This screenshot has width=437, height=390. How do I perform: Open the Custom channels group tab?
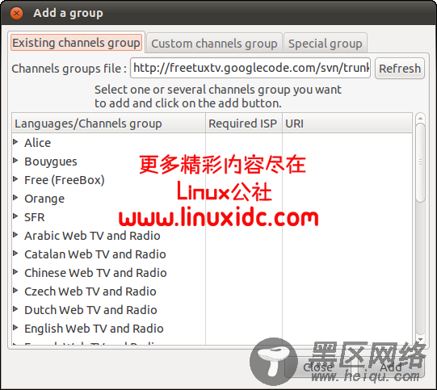pyautogui.click(x=214, y=44)
